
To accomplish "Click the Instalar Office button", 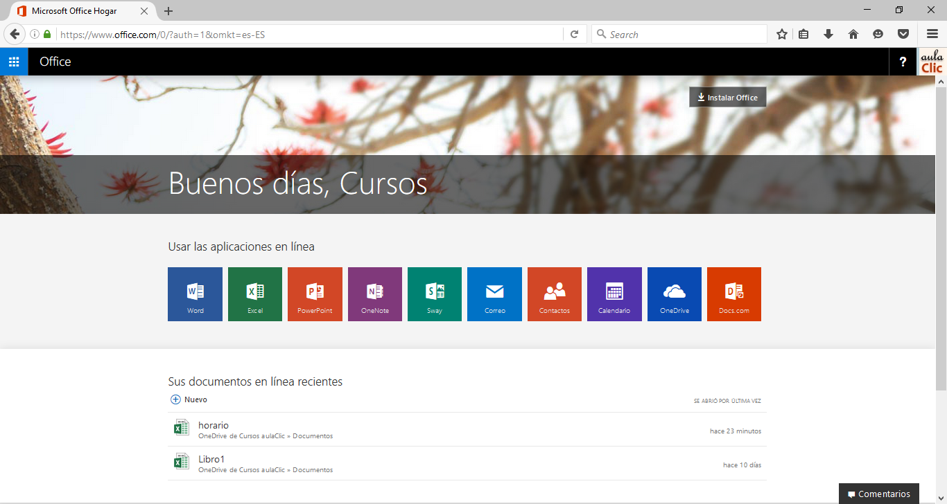I will pos(727,98).
